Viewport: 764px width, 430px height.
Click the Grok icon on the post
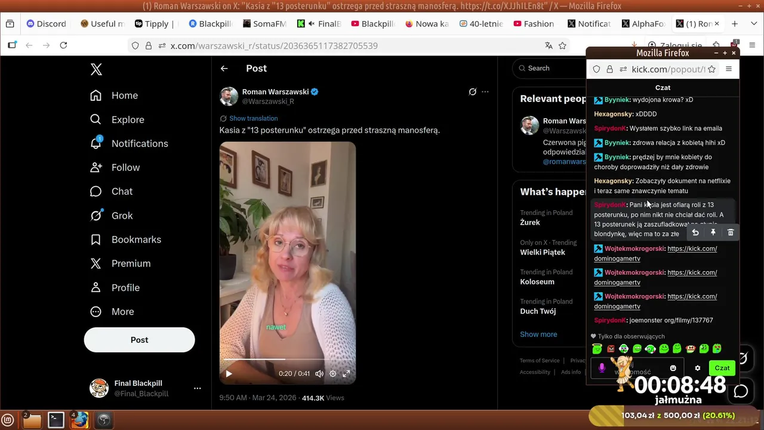coord(472,91)
